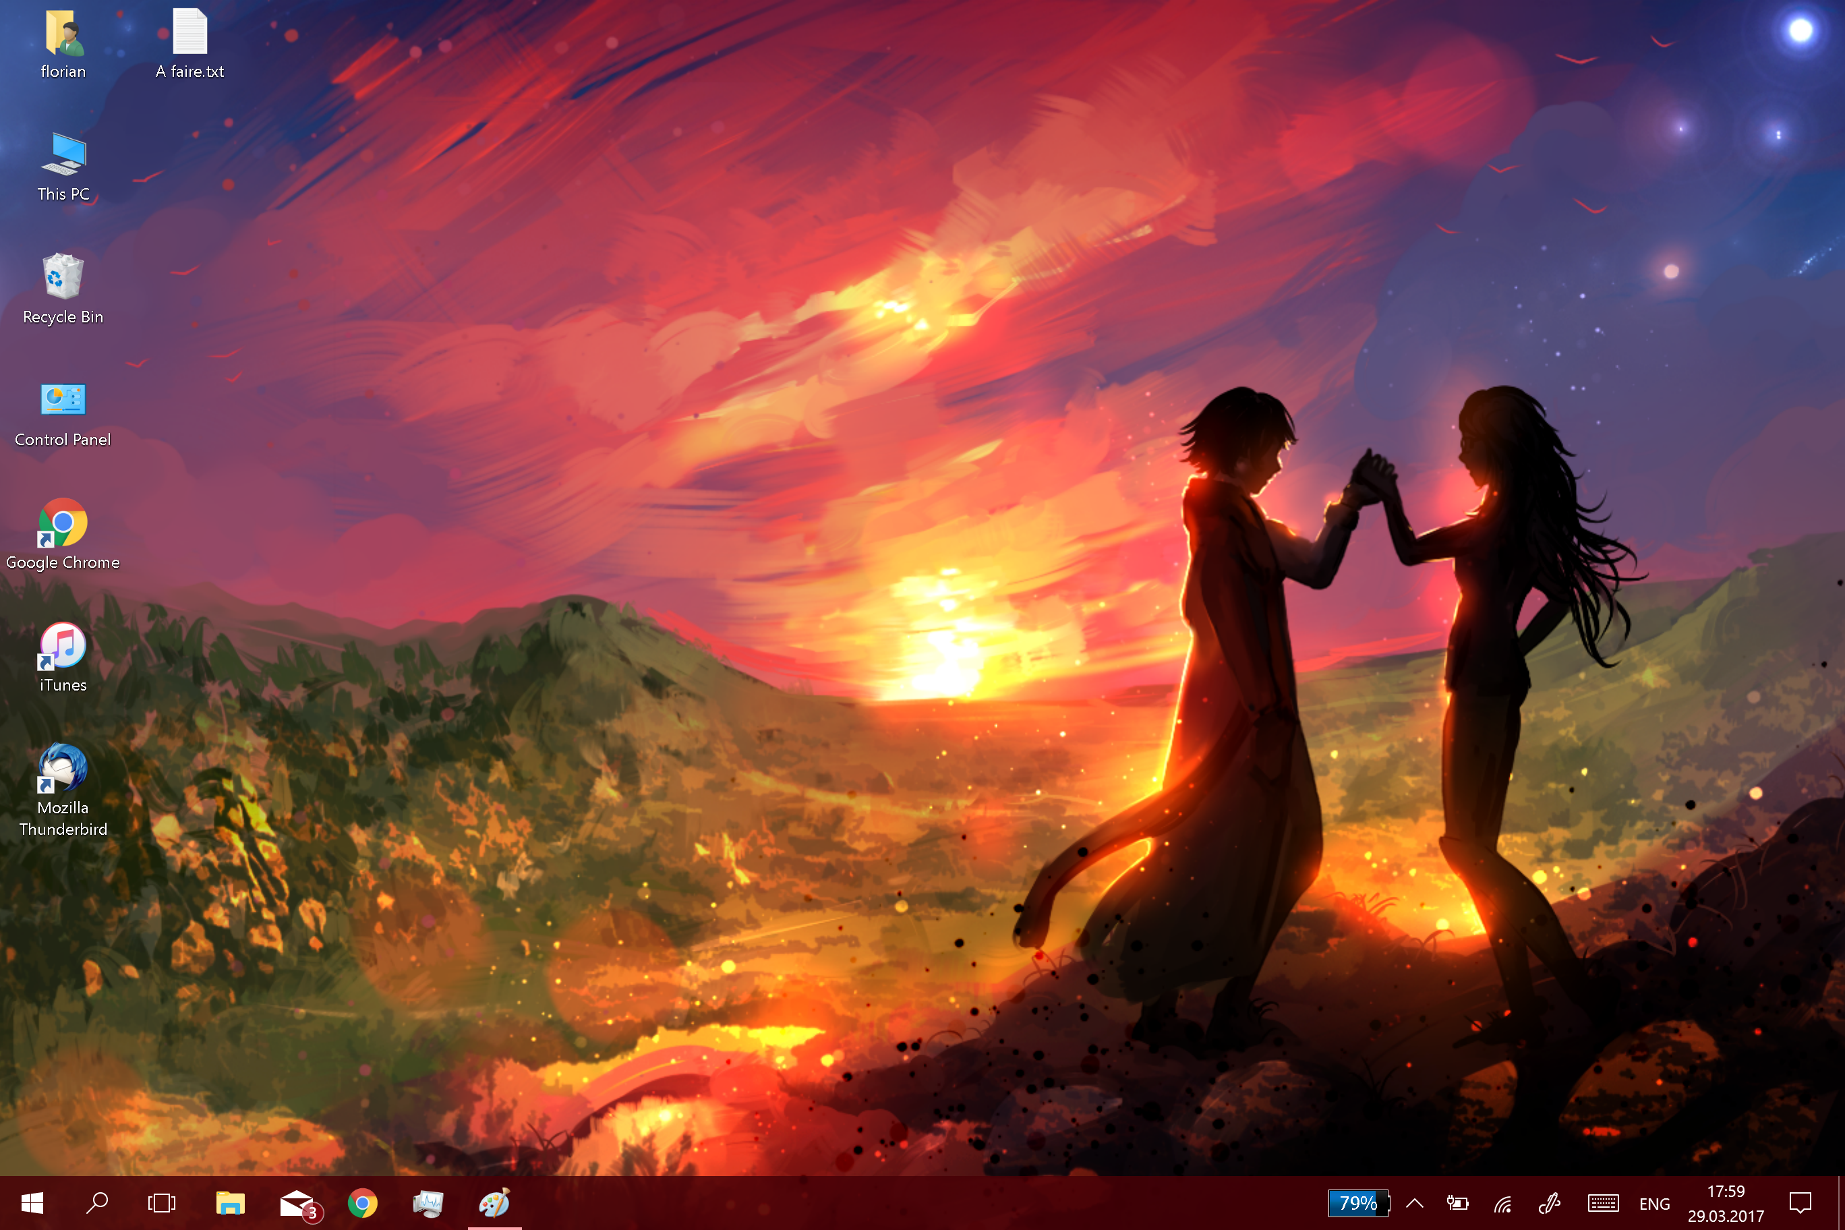Image resolution: width=1845 pixels, height=1230 pixels.
Task: Click Chrome icon in the taskbar
Action: (x=362, y=1202)
